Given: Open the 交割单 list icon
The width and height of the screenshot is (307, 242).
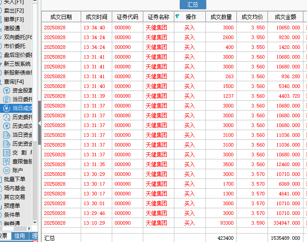Looking at the screenshot, I should [x=7, y=153].
